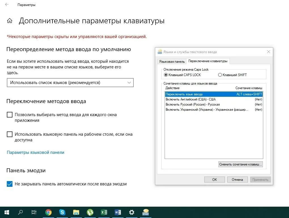
Task: Select the Включить Английский (США) row
Action: click(214, 99)
